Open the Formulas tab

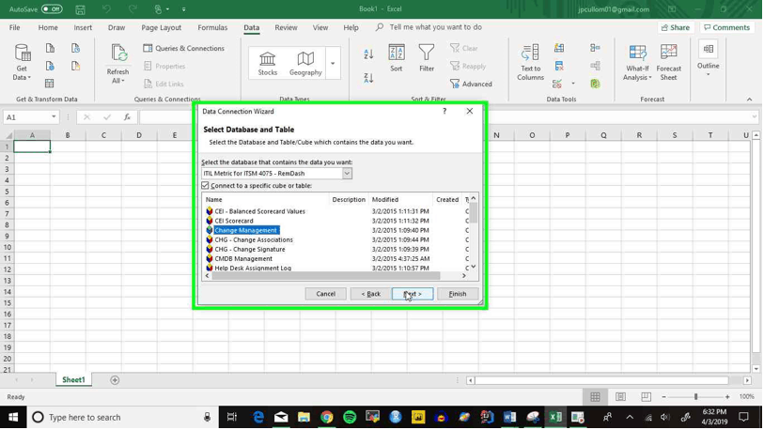(212, 27)
